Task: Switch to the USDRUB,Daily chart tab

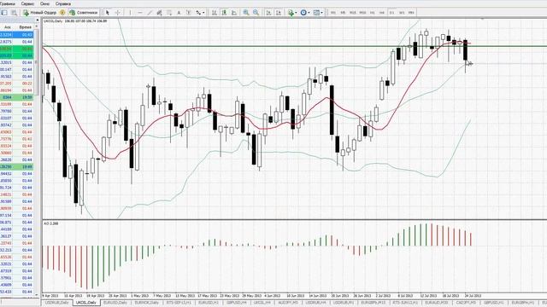Action: (x=57, y=303)
